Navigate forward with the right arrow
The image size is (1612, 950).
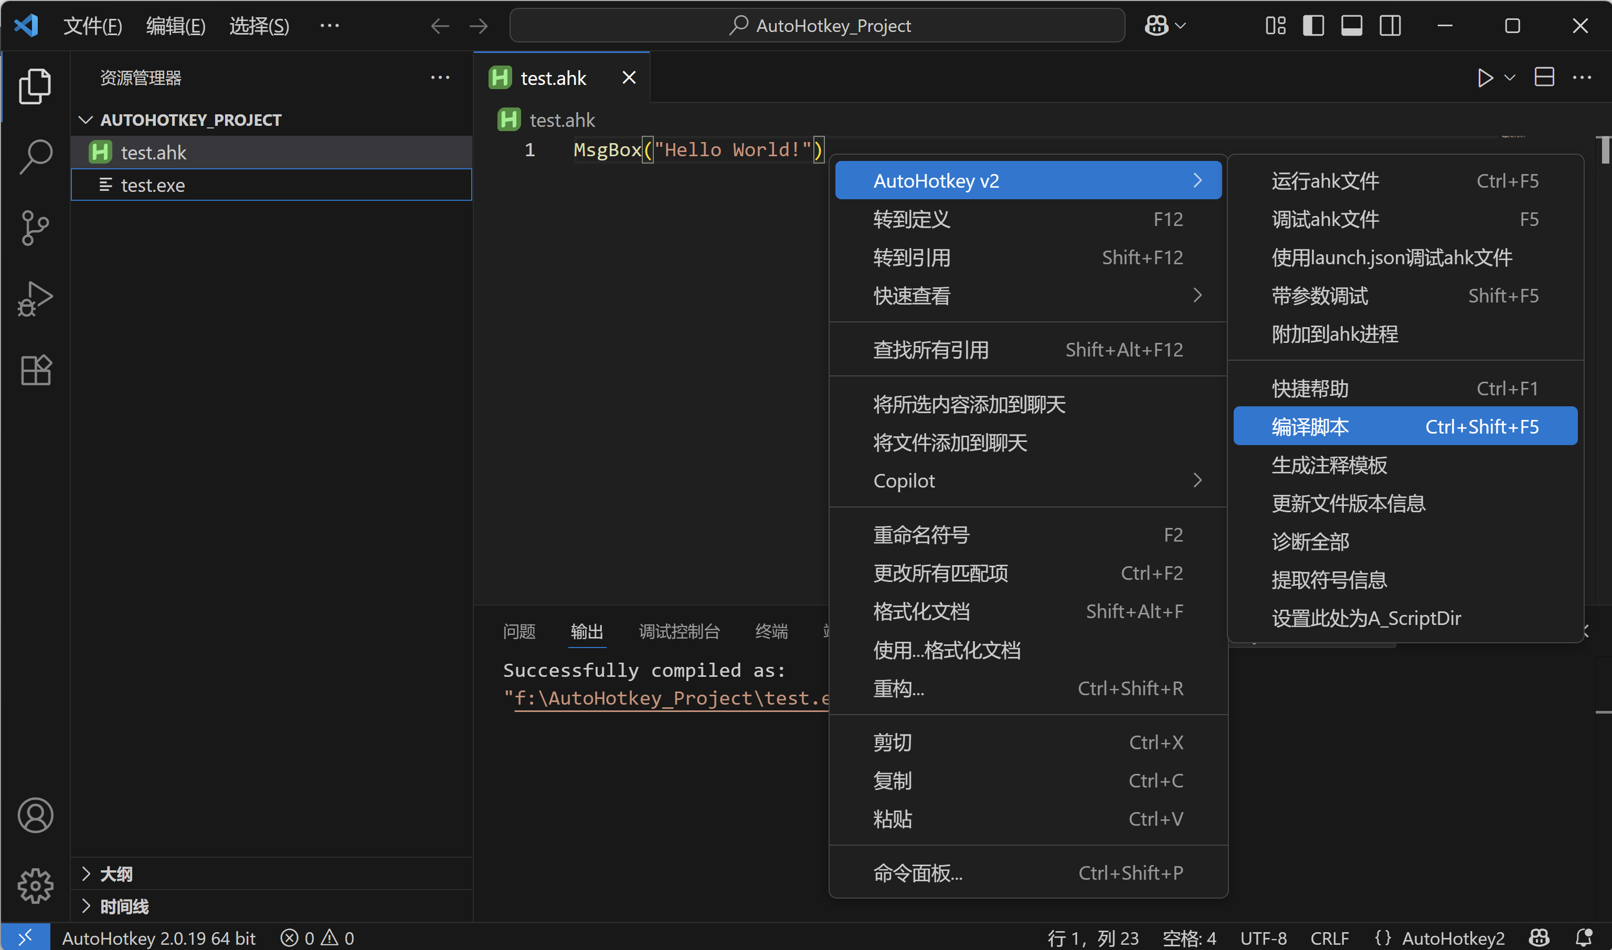point(478,26)
